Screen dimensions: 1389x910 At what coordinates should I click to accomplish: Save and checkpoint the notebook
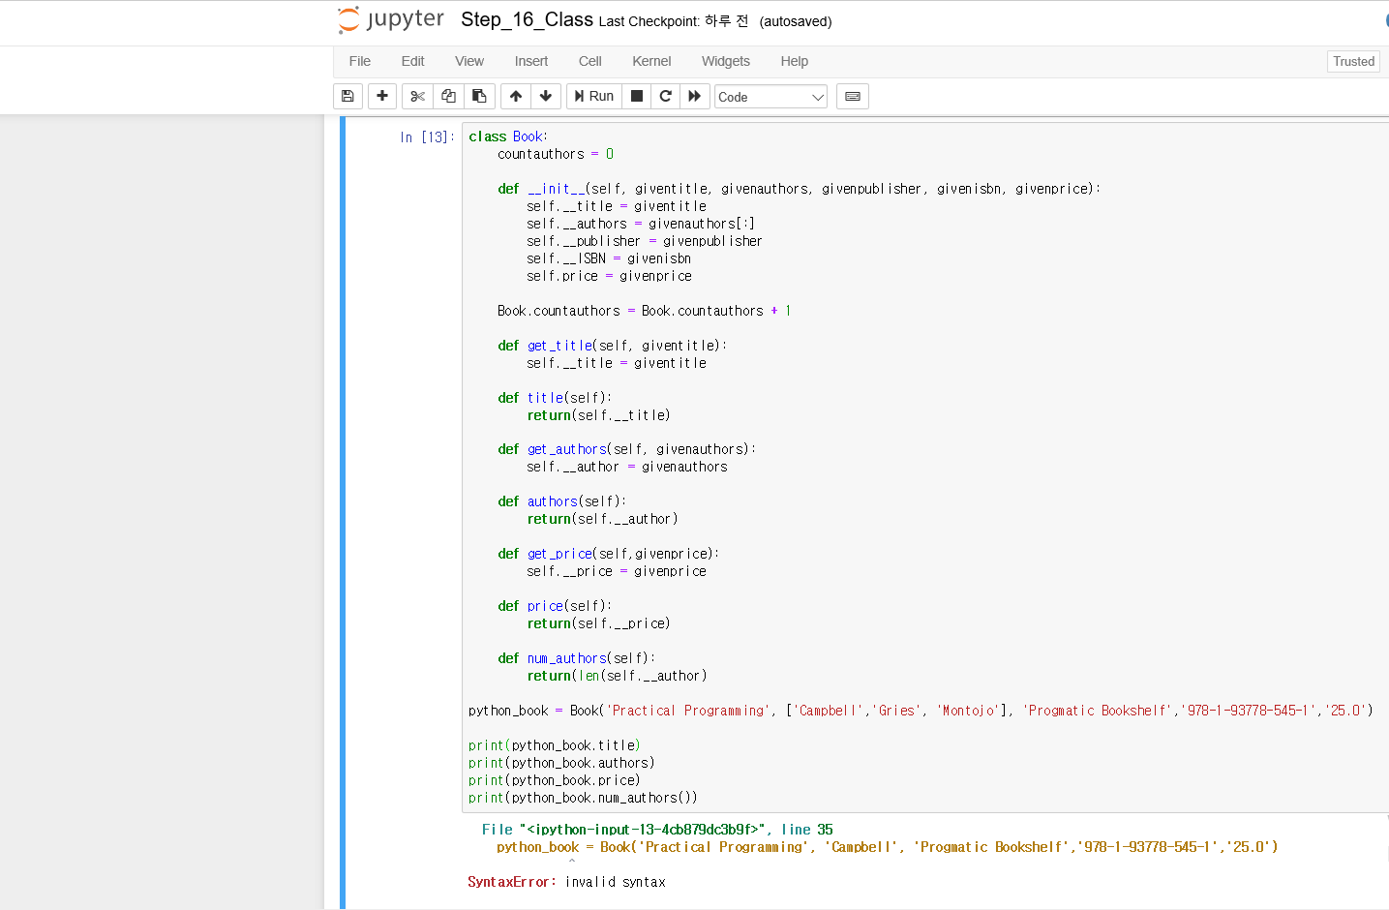tap(347, 96)
